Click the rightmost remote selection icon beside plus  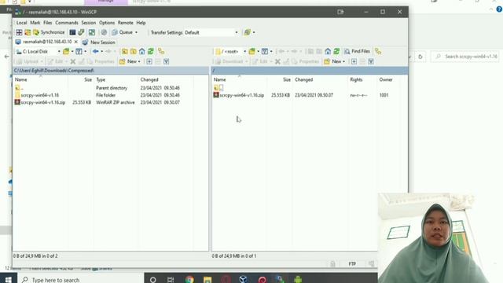pos(371,61)
